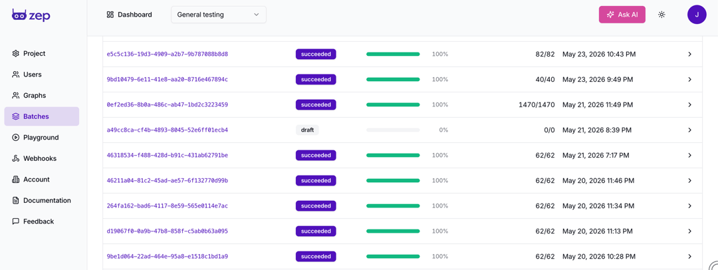
Task: Go to the Dashboard link
Action: [129, 15]
